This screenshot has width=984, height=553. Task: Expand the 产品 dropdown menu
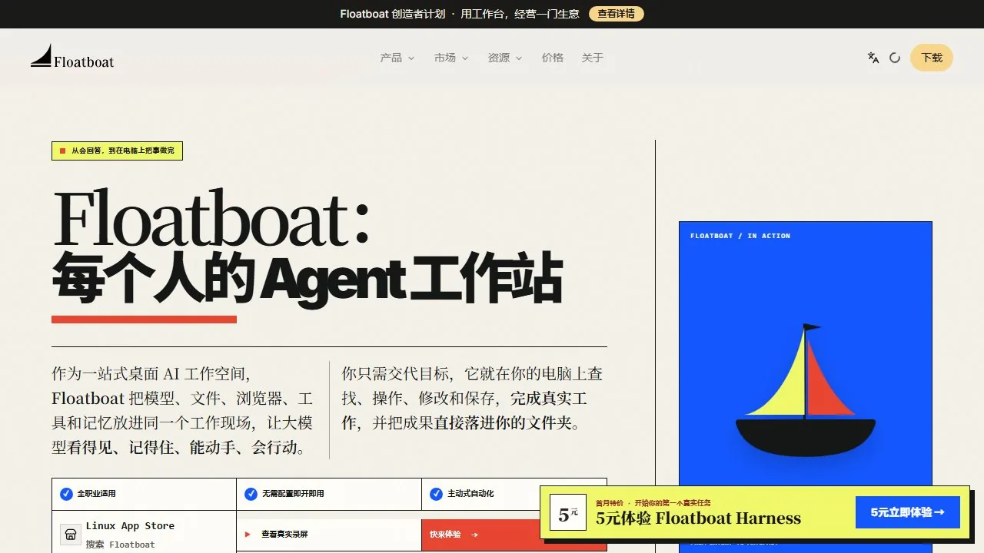click(x=397, y=58)
